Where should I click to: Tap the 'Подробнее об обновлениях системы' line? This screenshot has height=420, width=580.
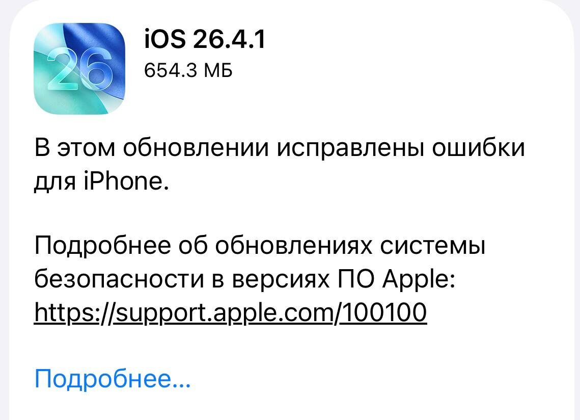click(x=260, y=246)
